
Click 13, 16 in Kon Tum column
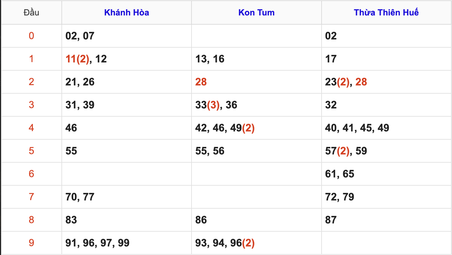click(210, 59)
